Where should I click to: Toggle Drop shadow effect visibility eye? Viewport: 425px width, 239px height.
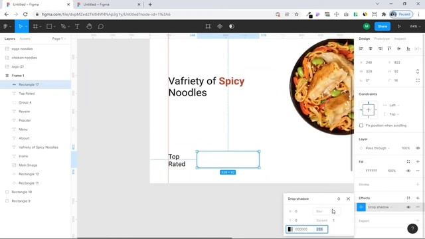pos(408,207)
